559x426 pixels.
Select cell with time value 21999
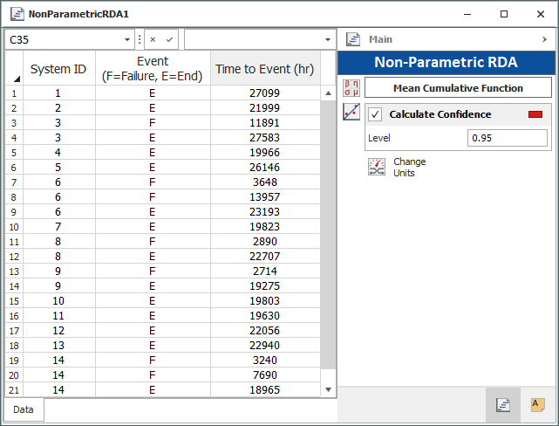click(x=265, y=108)
